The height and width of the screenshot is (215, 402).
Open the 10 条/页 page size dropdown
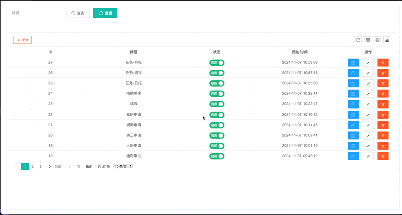(x=123, y=167)
